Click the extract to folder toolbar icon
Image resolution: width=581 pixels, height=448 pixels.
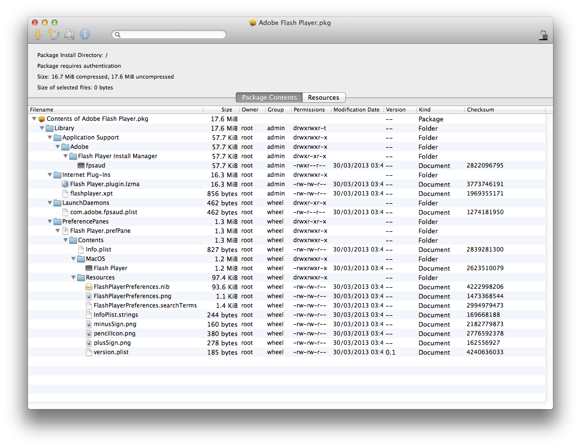point(54,34)
